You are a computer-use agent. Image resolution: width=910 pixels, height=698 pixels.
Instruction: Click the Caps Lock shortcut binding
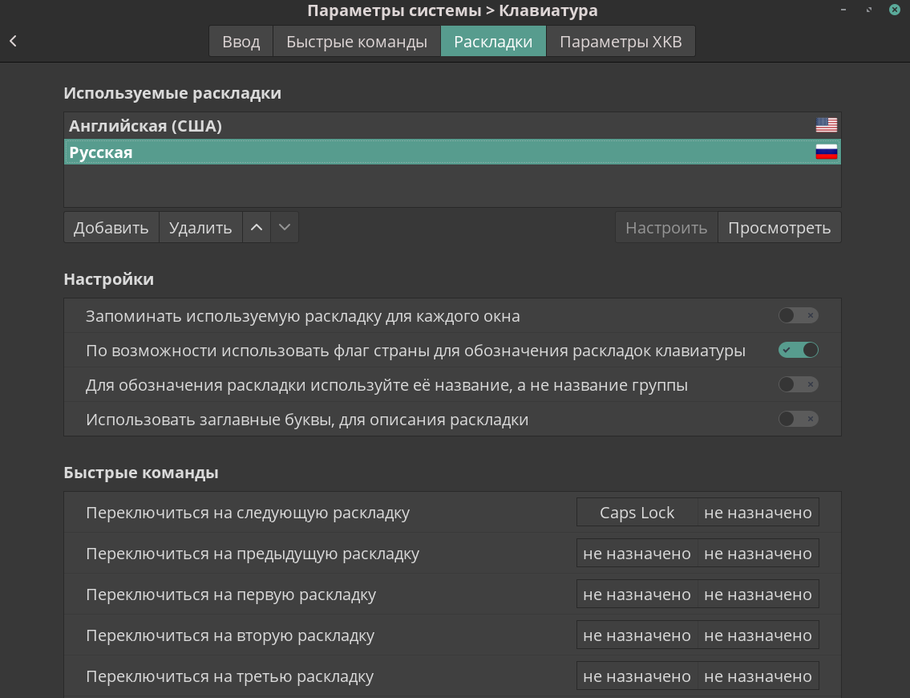point(637,513)
